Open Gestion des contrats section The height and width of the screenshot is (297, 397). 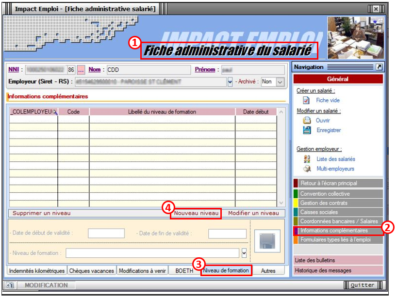338,203
